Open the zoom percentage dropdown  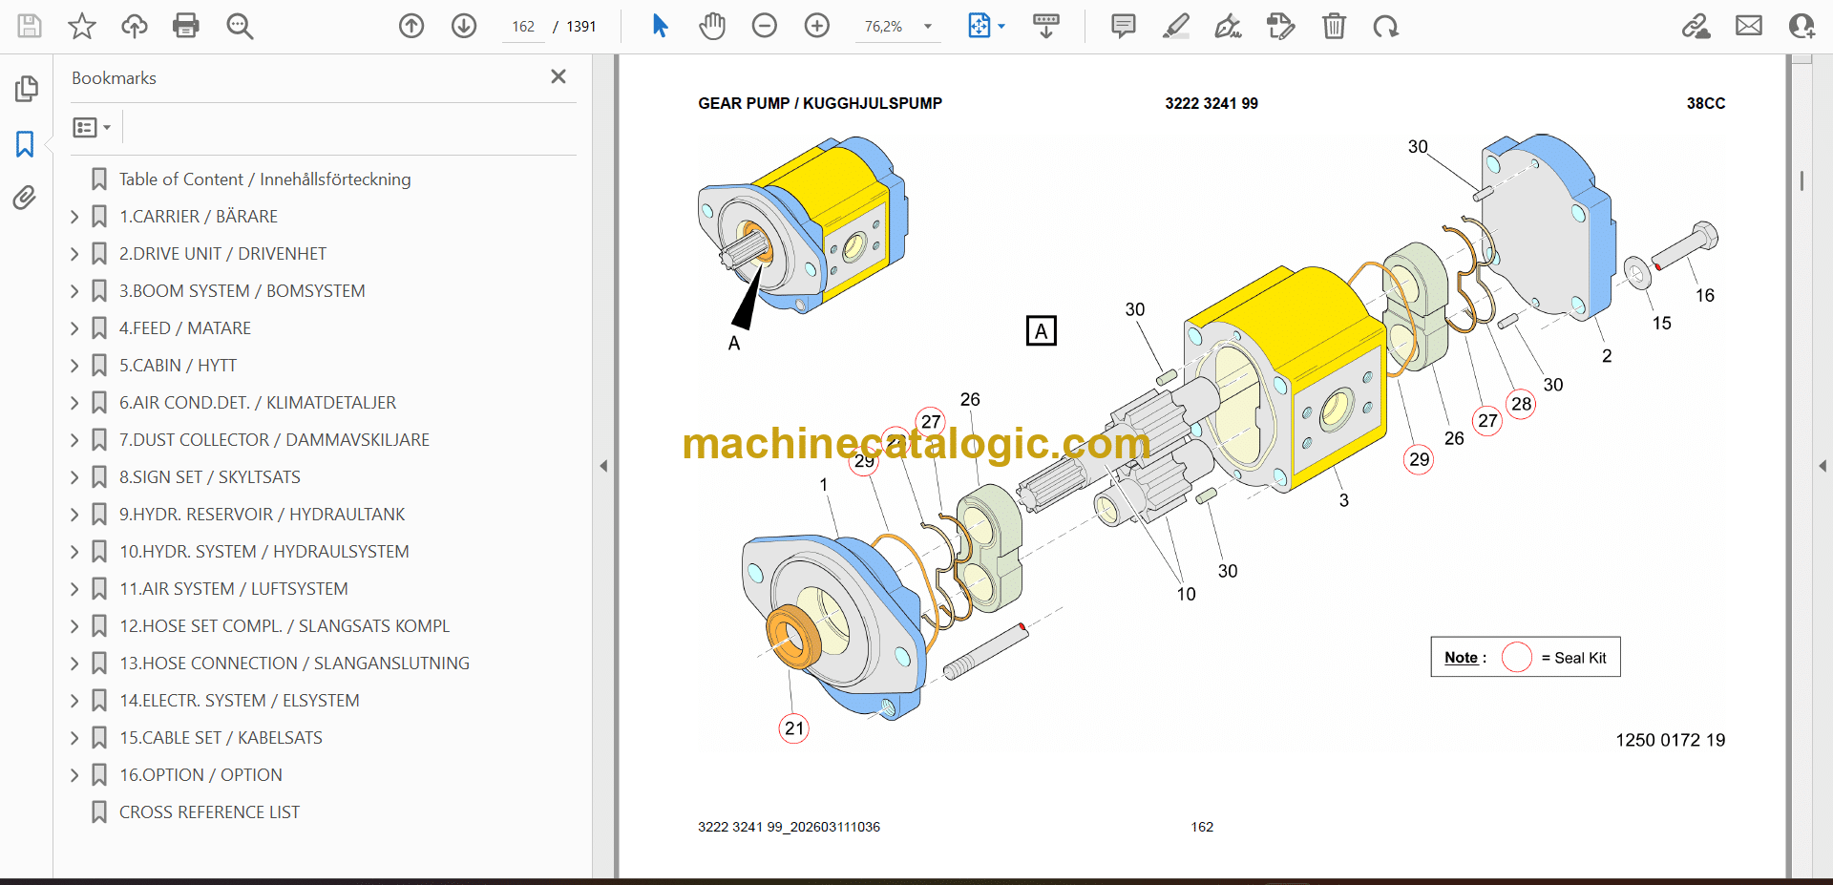tap(927, 27)
